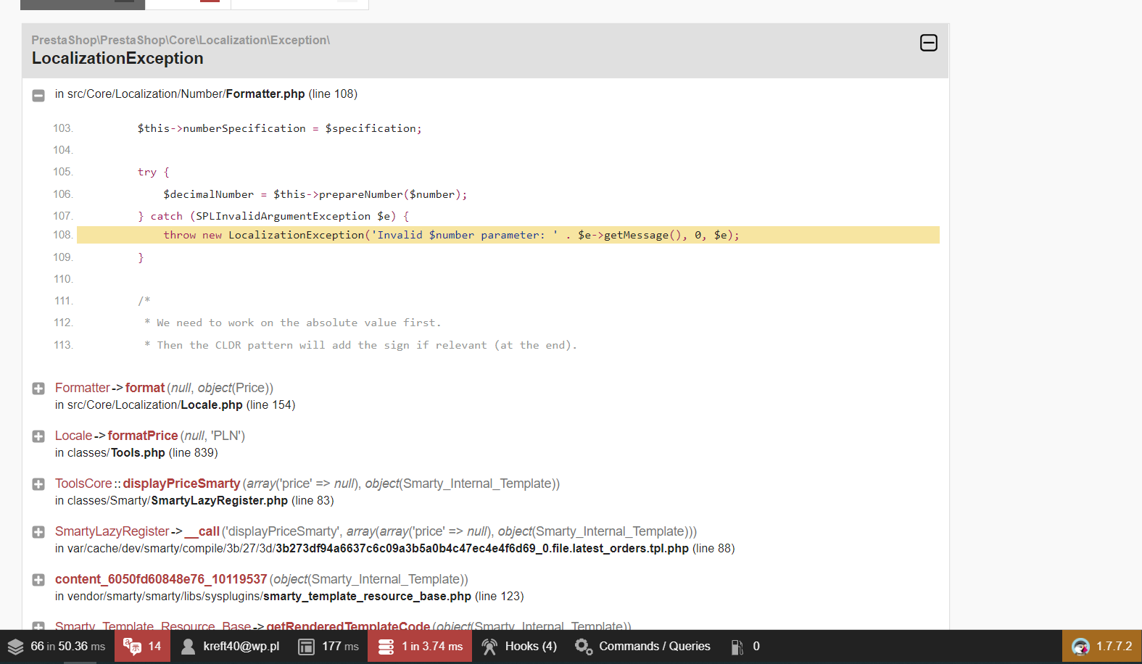Open the user panel for kreft40@wp.pl
Image resolution: width=1142 pixels, height=664 pixels.
point(230,646)
